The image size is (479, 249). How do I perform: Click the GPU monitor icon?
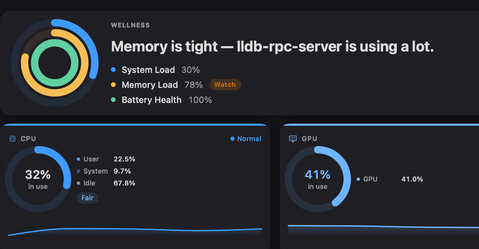click(293, 139)
